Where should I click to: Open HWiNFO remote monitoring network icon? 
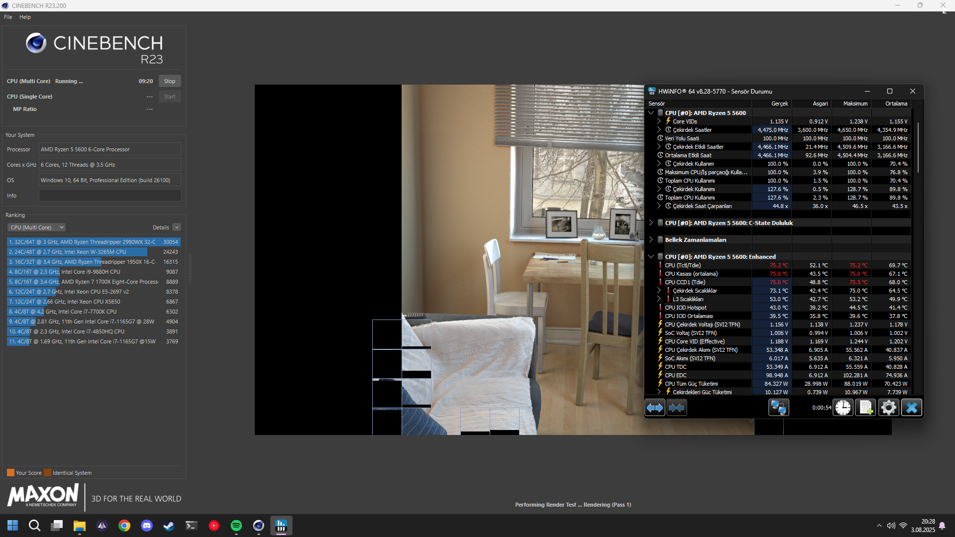pyautogui.click(x=778, y=408)
